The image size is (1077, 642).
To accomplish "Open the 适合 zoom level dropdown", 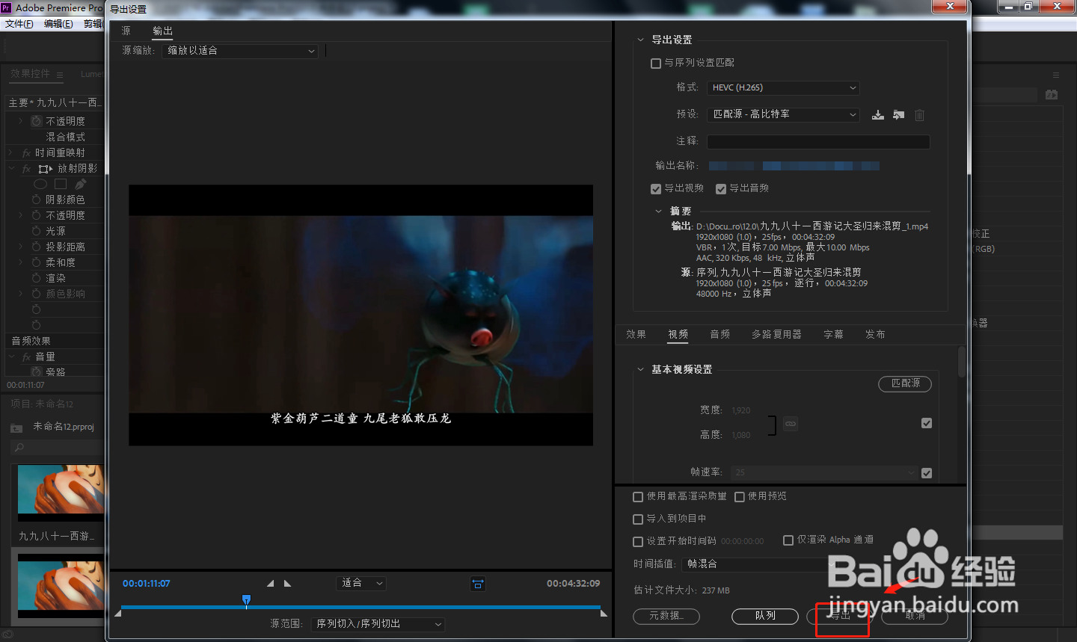I will (361, 583).
